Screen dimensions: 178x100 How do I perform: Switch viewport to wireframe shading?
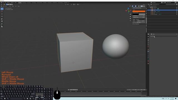tap(140, 6)
